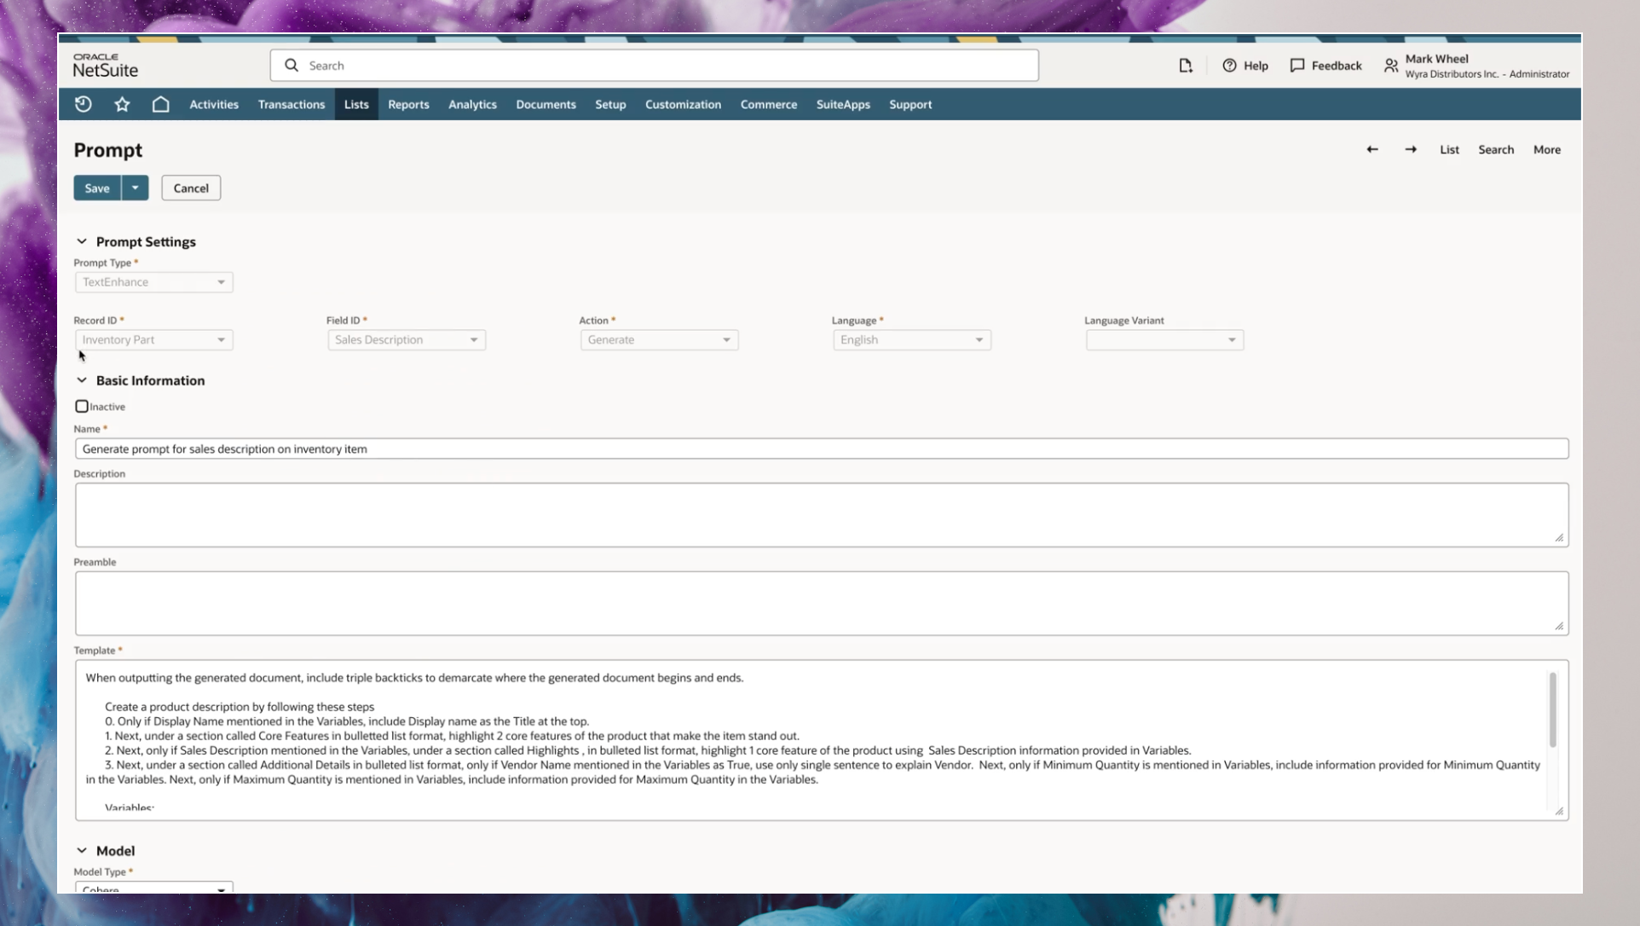1640x926 pixels.
Task: Click the user role icon beside Mark Wheel
Action: [1391, 66]
